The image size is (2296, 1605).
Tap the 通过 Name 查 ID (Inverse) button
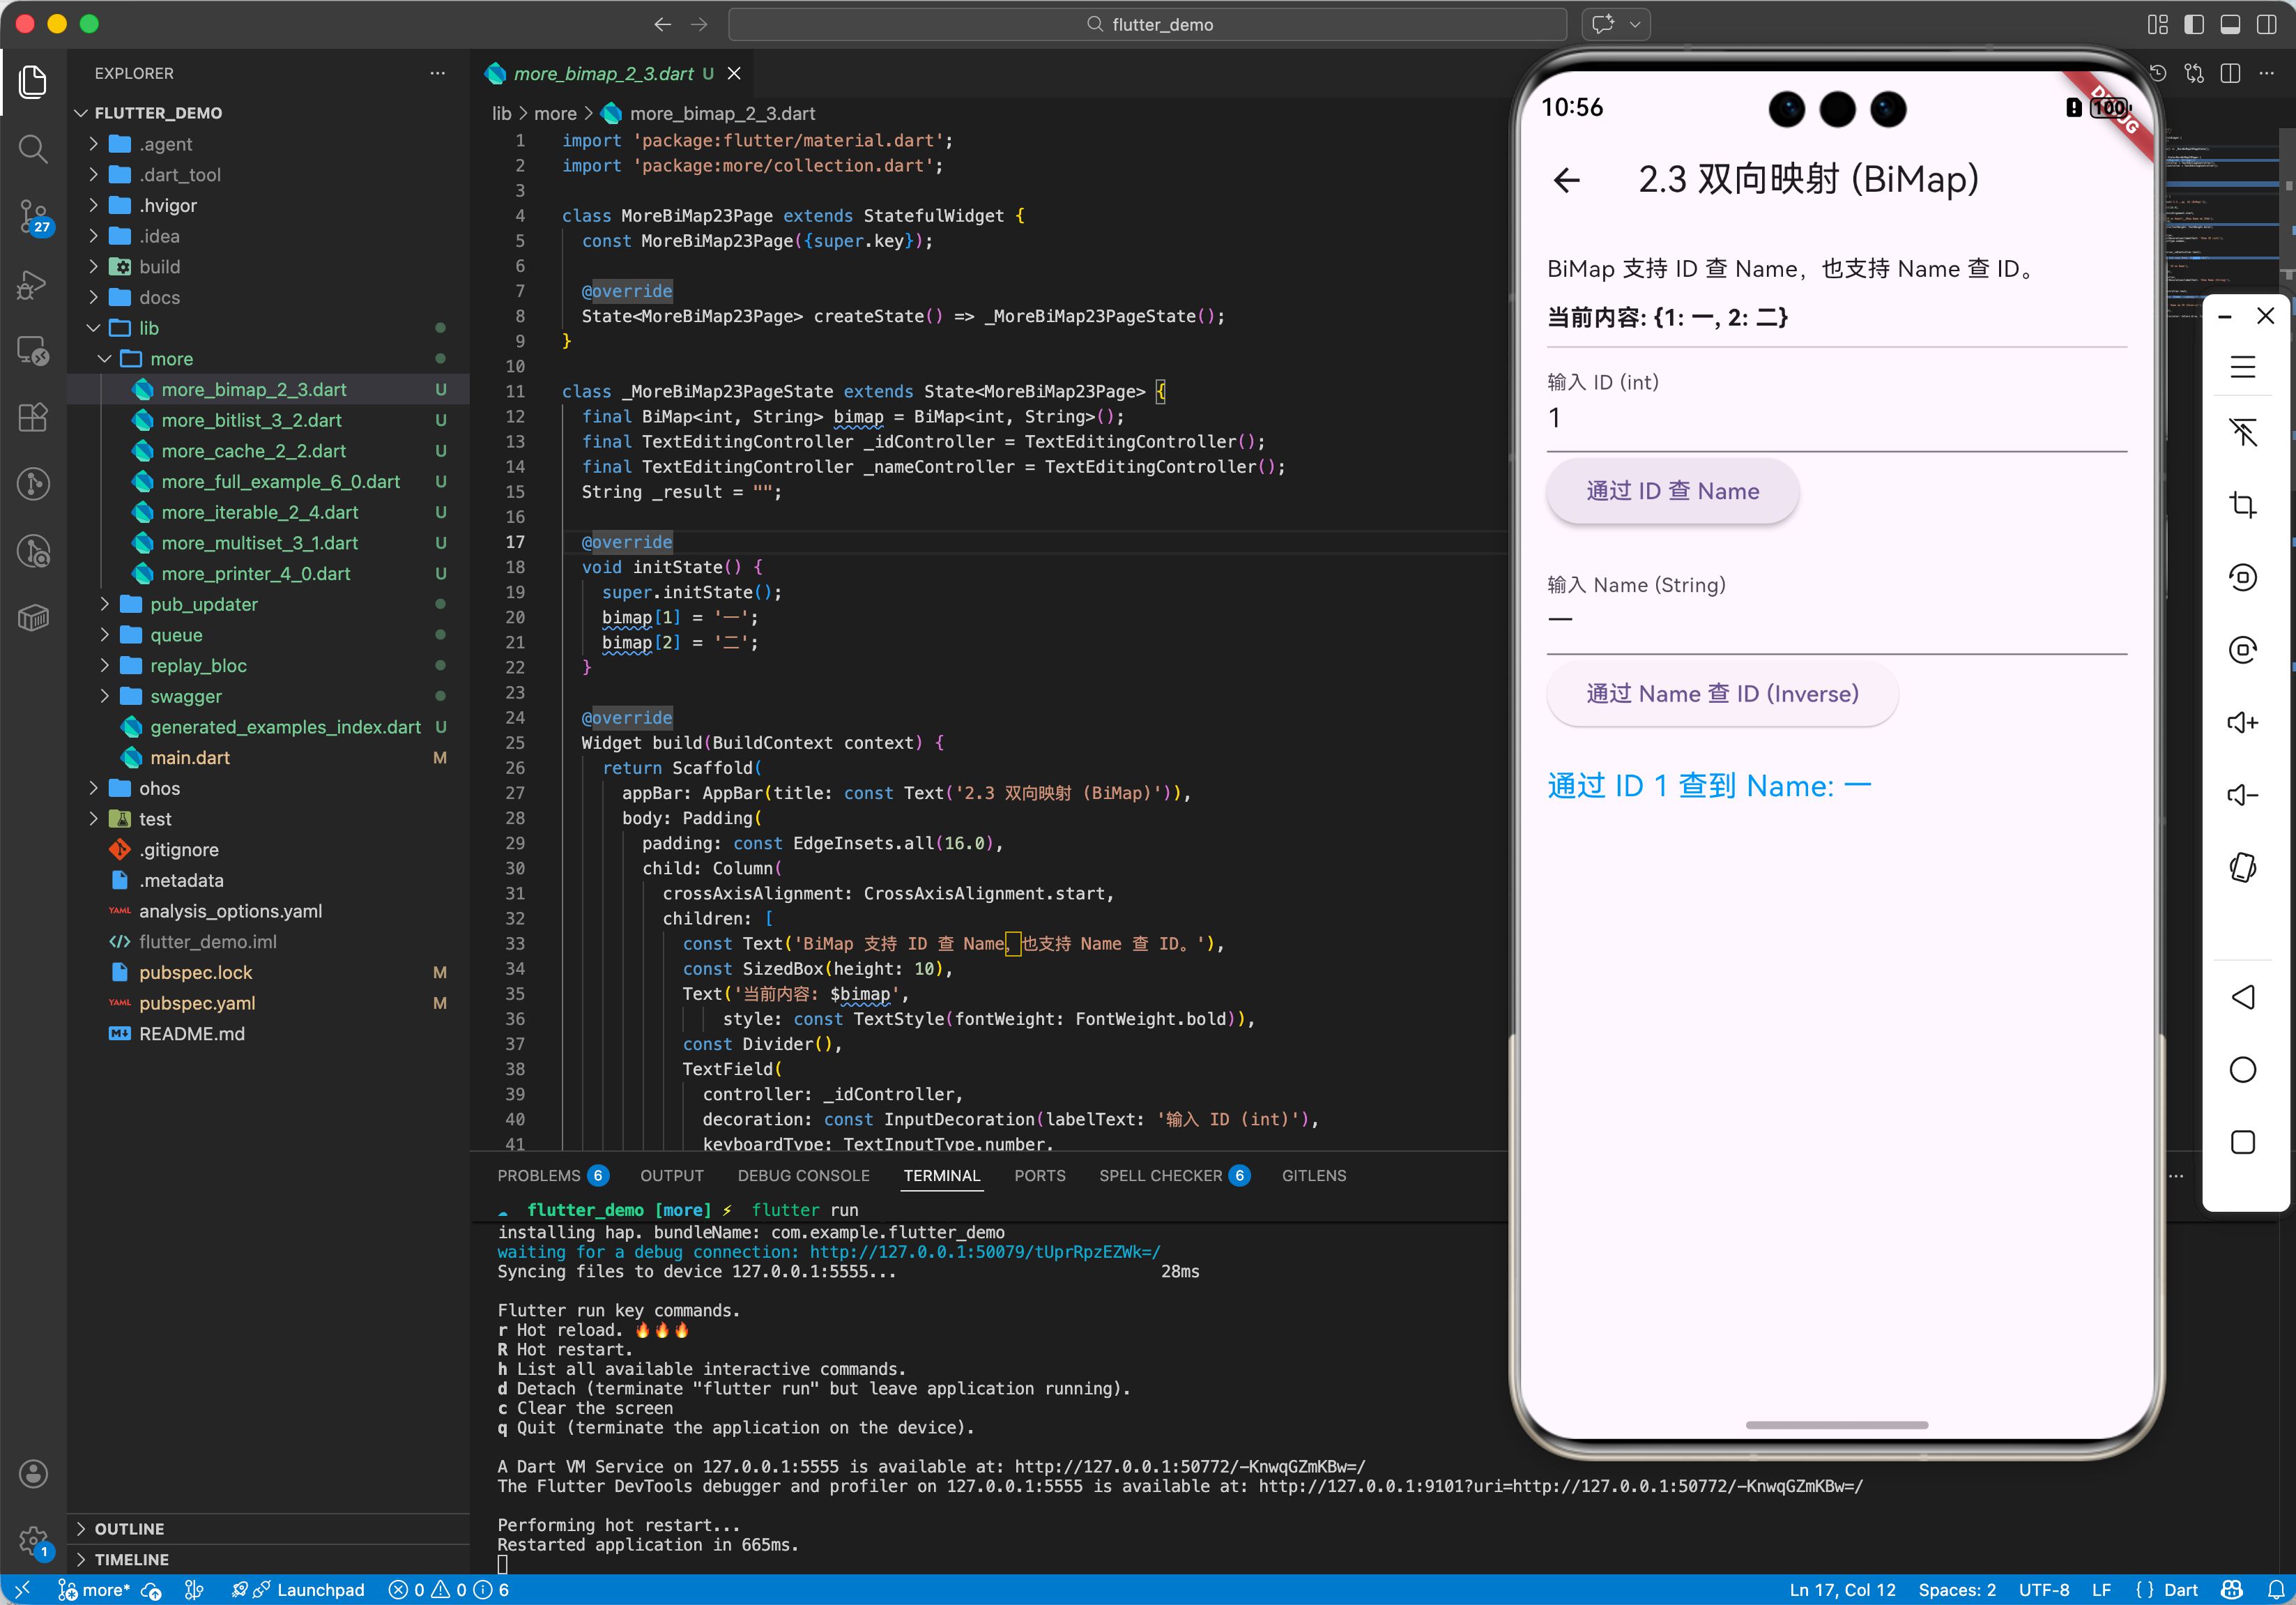[1721, 694]
